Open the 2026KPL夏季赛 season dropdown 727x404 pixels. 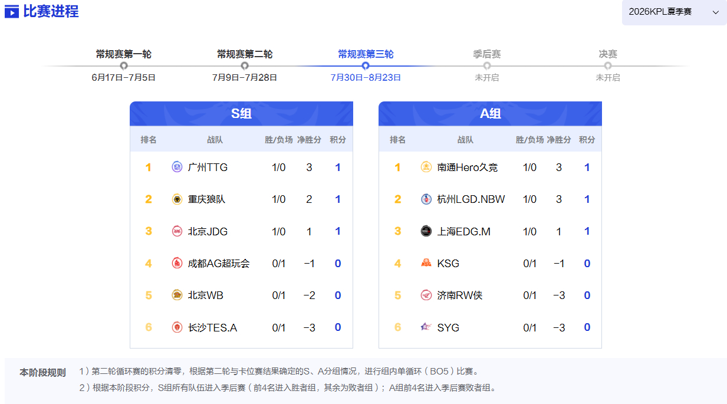(674, 12)
